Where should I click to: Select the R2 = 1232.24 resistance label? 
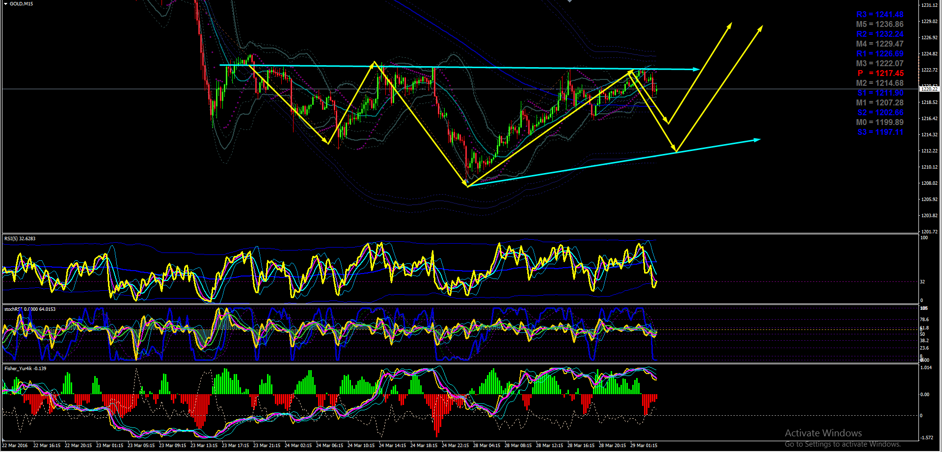[x=880, y=34]
